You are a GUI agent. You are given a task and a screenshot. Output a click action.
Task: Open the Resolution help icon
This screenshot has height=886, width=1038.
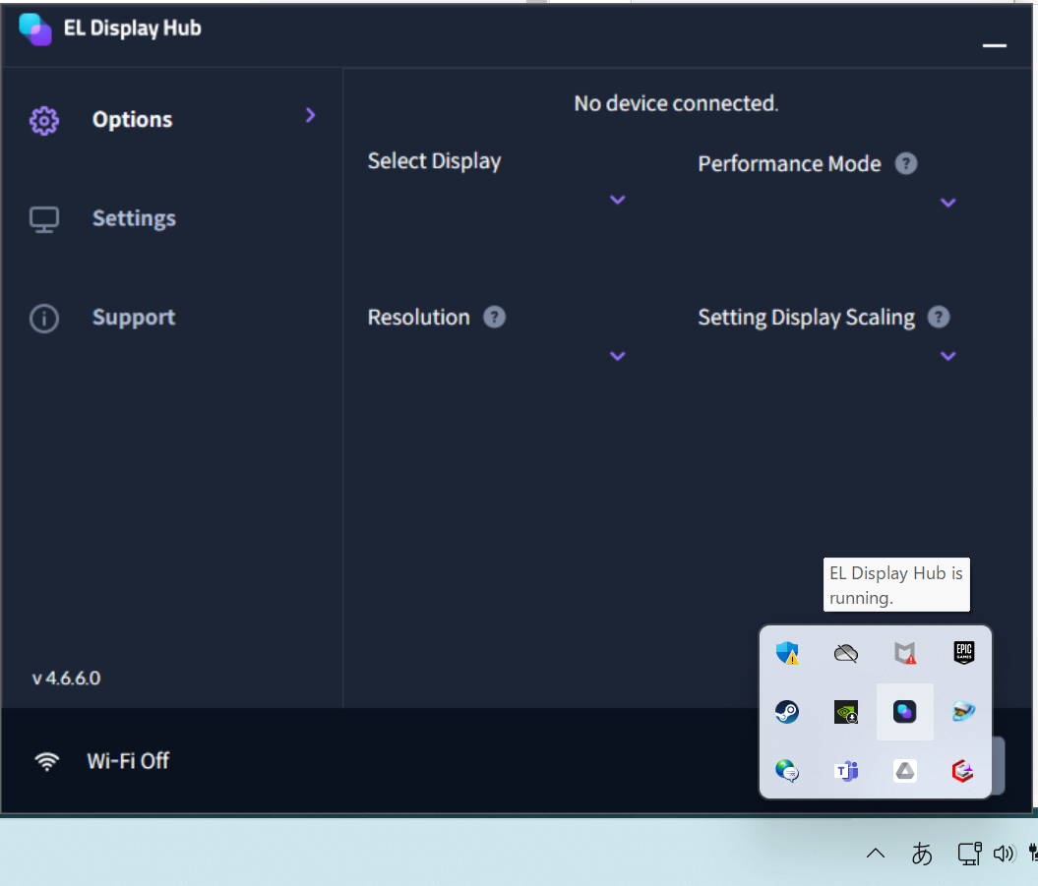coord(493,317)
